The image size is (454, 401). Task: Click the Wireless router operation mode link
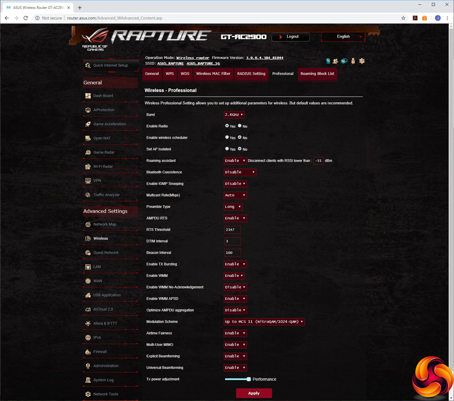[193, 58]
